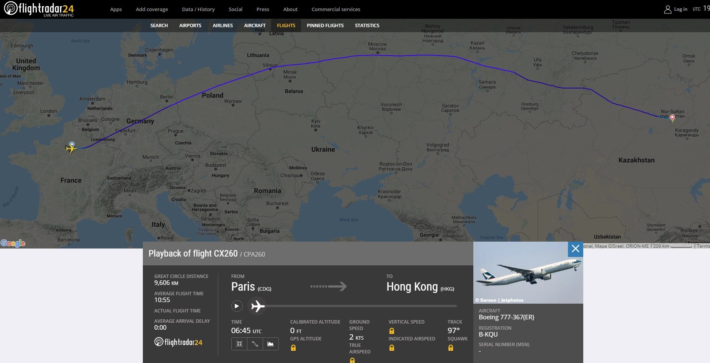Open the Log in account icon
This screenshot has height=363, width=710.
(667, 9)
